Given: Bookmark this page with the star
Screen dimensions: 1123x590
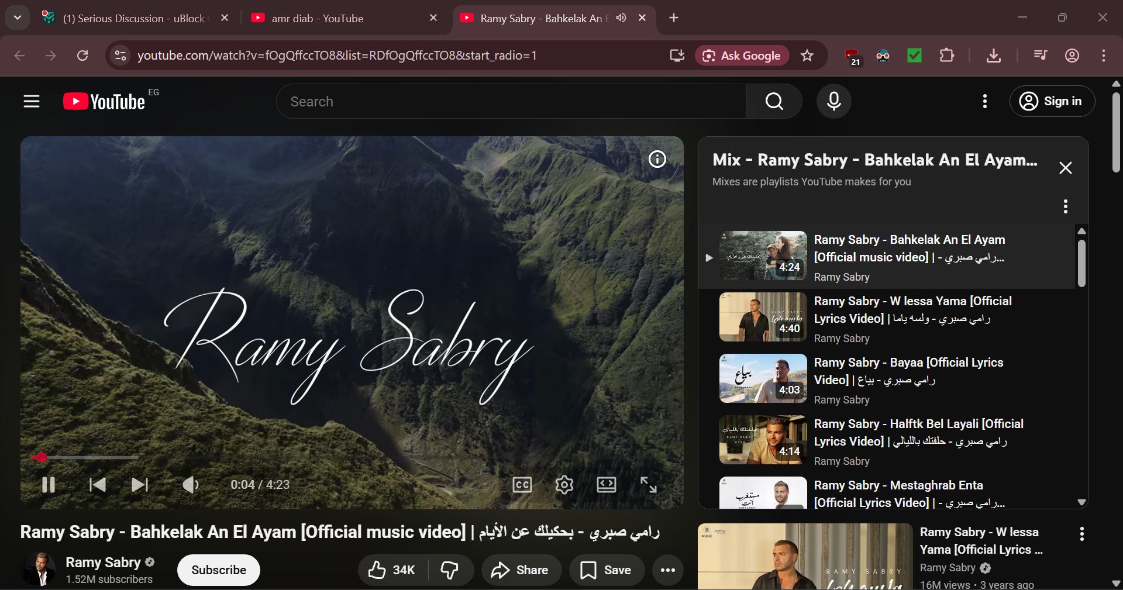Looking at the screenshot, I should tap(807, 56).
